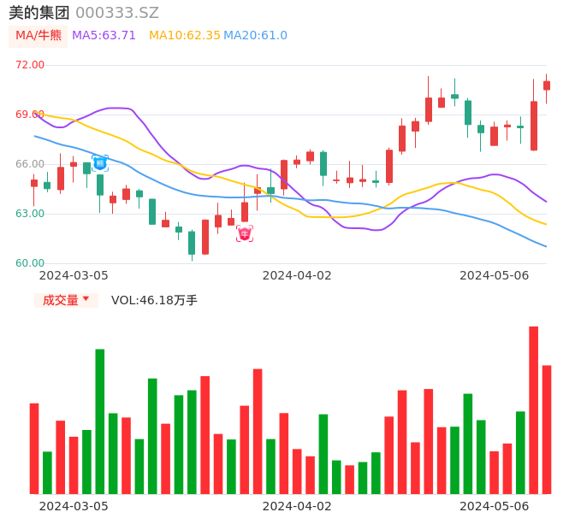Click the stock code 000333.SZ
Image resolution: width=587 pixels, height=518 pixels.
click(x=117, y=13)
